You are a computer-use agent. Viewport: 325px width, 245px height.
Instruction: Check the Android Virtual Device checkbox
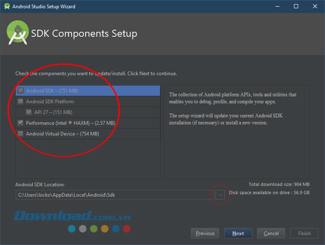pos(20,133)
